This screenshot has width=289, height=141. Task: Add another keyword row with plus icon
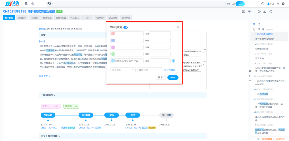(x=173, y=61)
